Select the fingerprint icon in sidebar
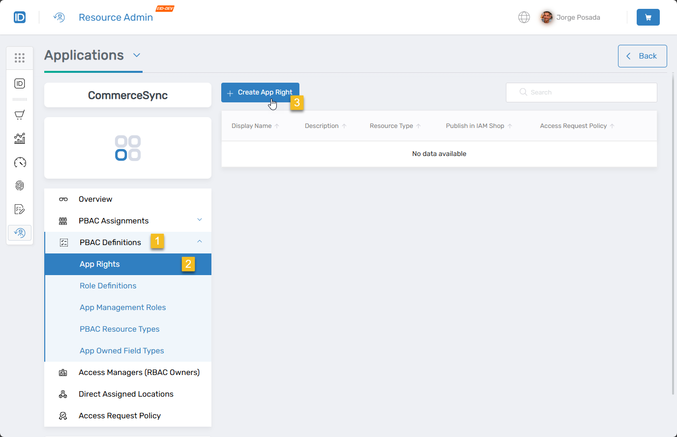 pos(20,186)
